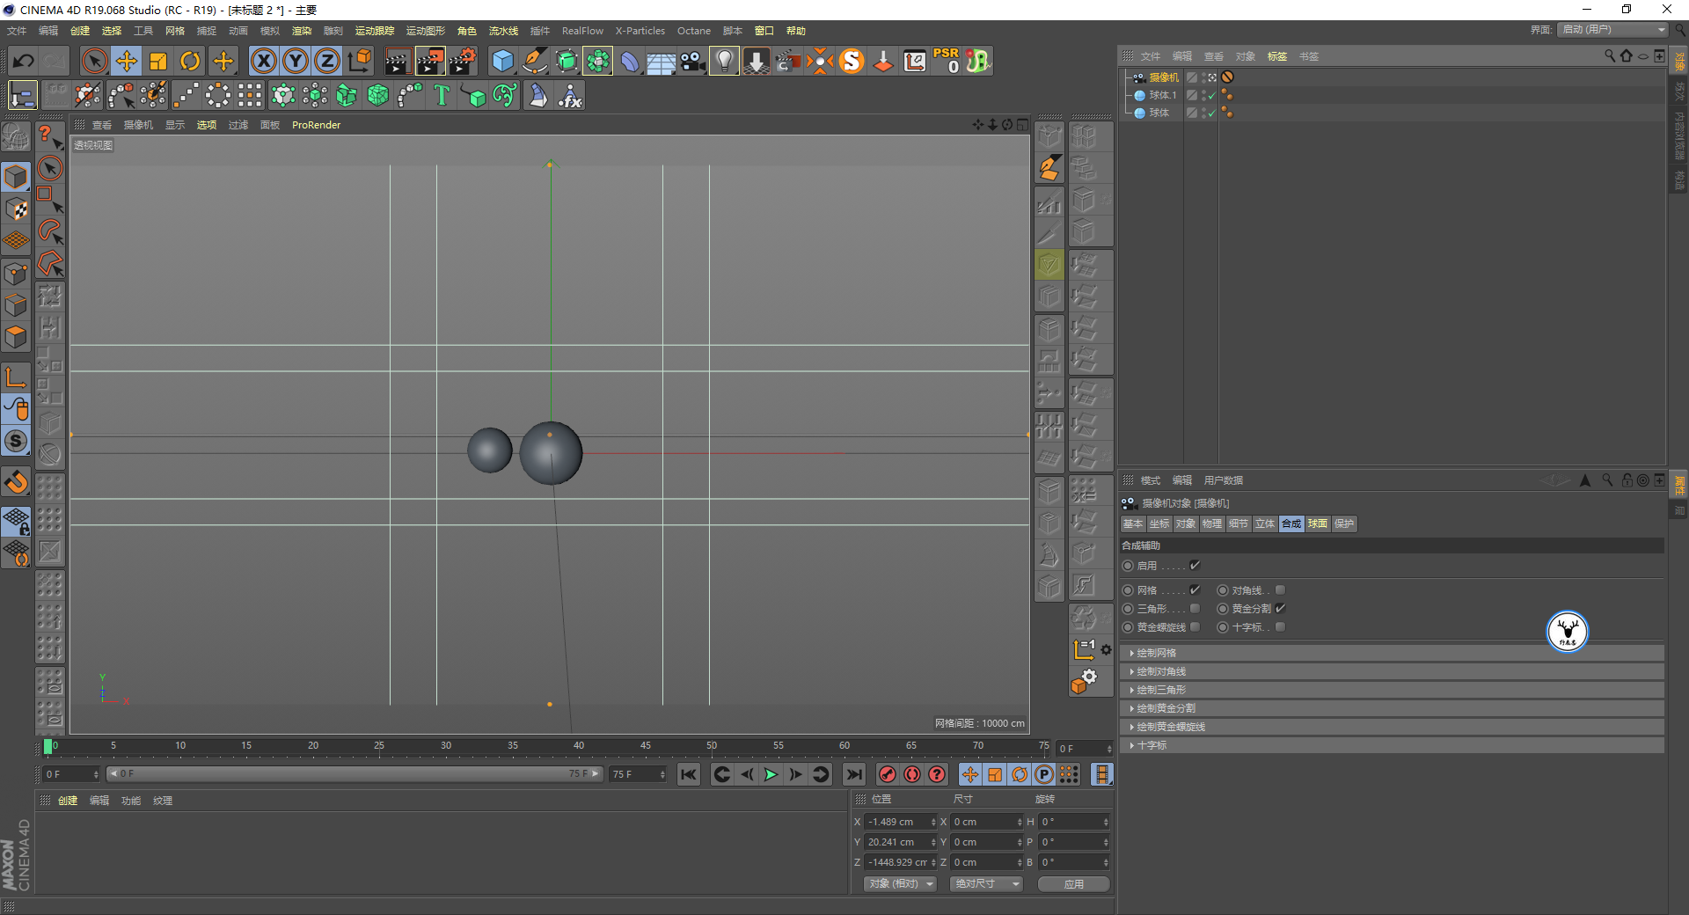Enable Texture mode checkered cube icon
Image resolution: width=1689 pixels, height=915 pixels.
click(x=16, y=209)
